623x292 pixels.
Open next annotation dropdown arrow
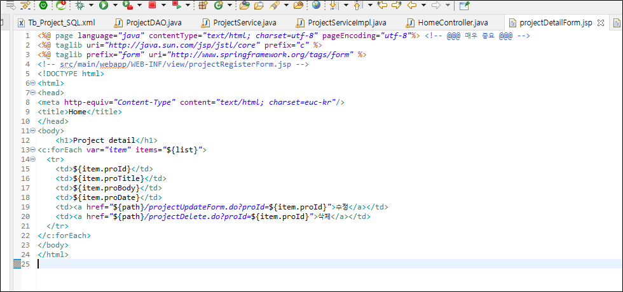pos(346,5)
